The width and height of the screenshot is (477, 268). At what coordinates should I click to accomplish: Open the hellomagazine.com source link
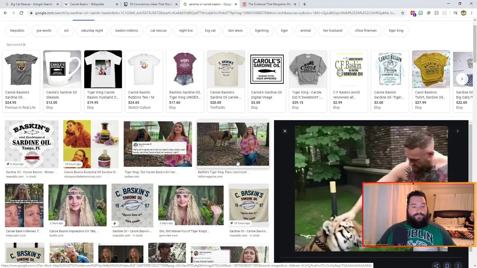210,176
